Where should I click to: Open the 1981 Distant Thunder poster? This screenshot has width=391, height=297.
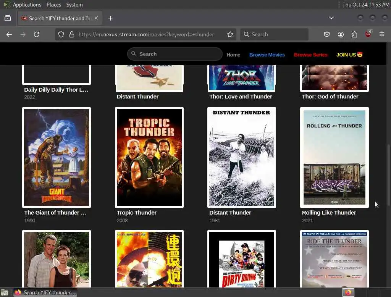click(x=242, y=157)
